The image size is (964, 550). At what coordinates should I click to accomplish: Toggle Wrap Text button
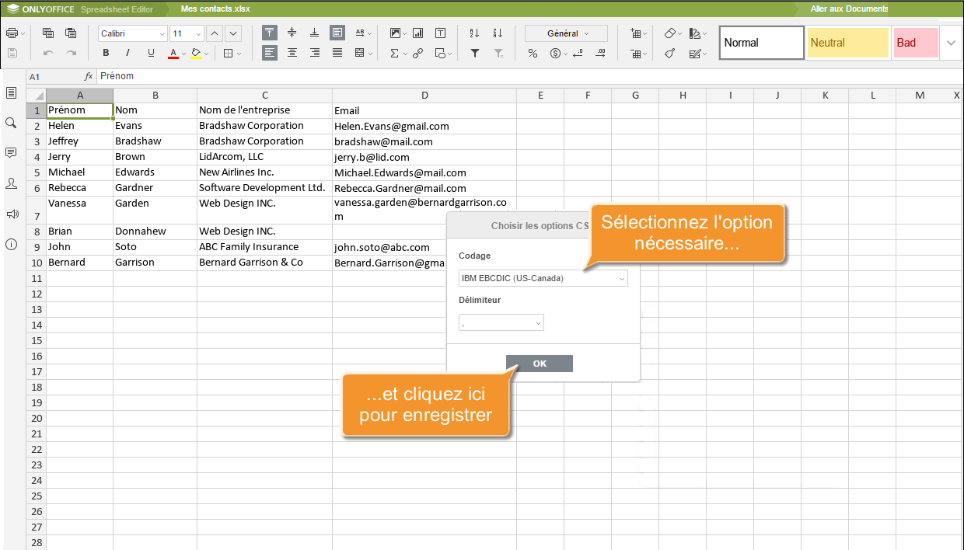click(337, 33)
